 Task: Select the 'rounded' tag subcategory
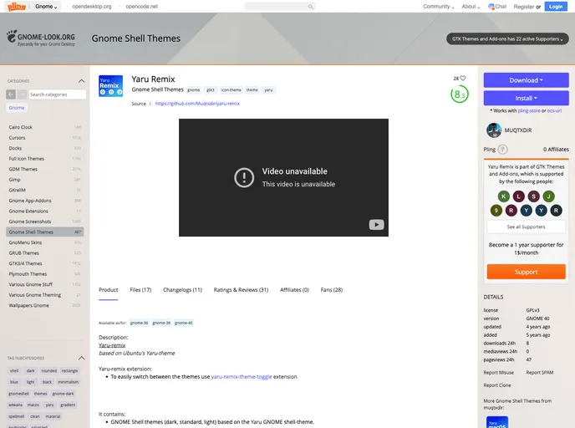tap(48, 371)
